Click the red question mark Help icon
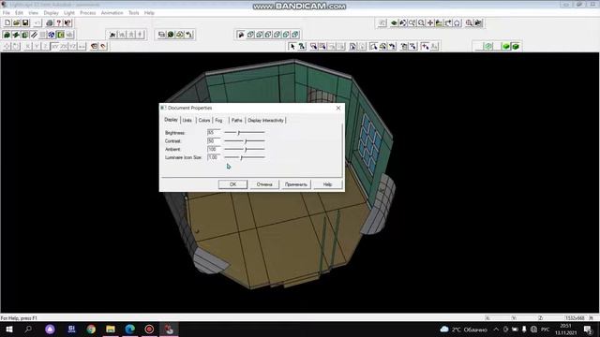 pyautogui.click(x=58, y=22)
